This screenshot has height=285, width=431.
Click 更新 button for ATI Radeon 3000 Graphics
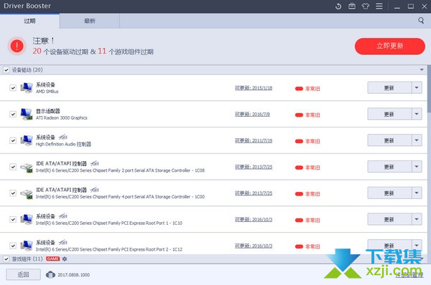coord(389,114)
